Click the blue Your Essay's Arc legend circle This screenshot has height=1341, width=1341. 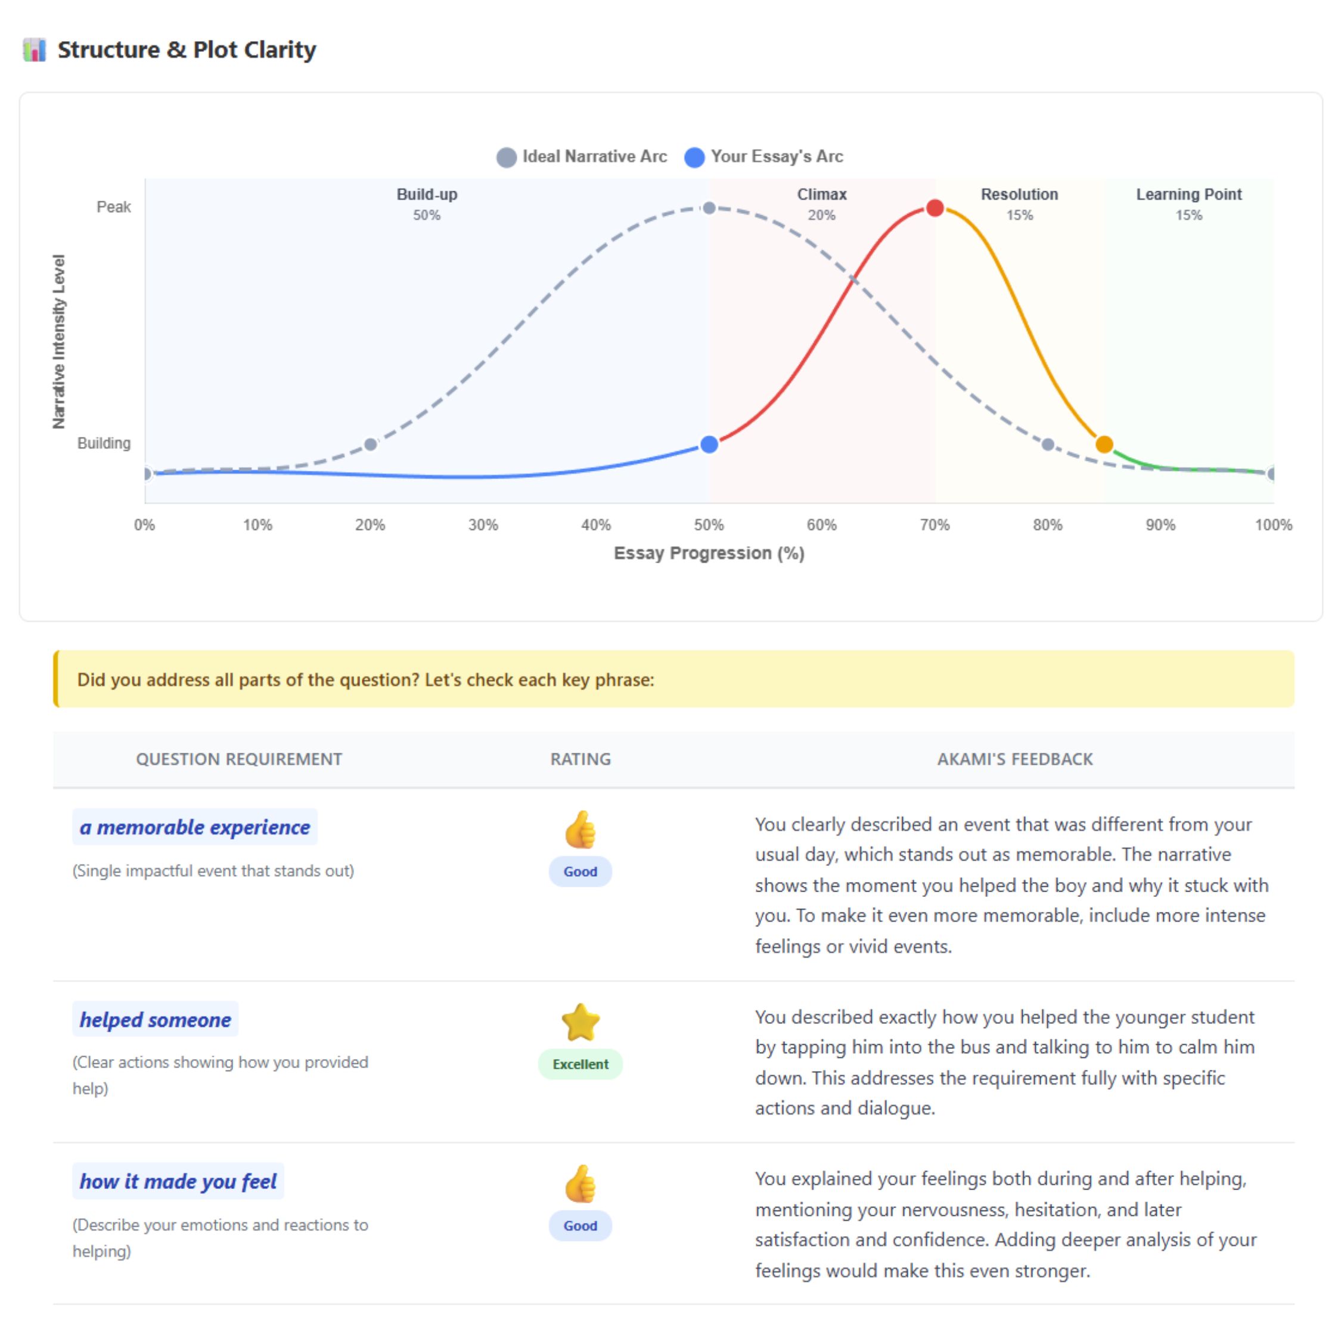pyautogui.click(x=694, y=157)
